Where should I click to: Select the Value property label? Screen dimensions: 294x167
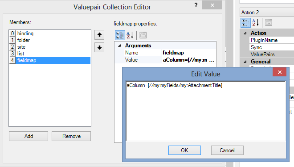pos(131,60)
